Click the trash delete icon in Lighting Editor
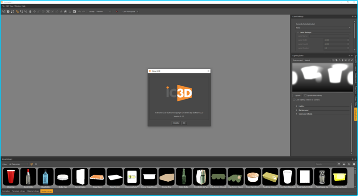The width and height of the screenshot is (358, 196). (x=342, y=60)
